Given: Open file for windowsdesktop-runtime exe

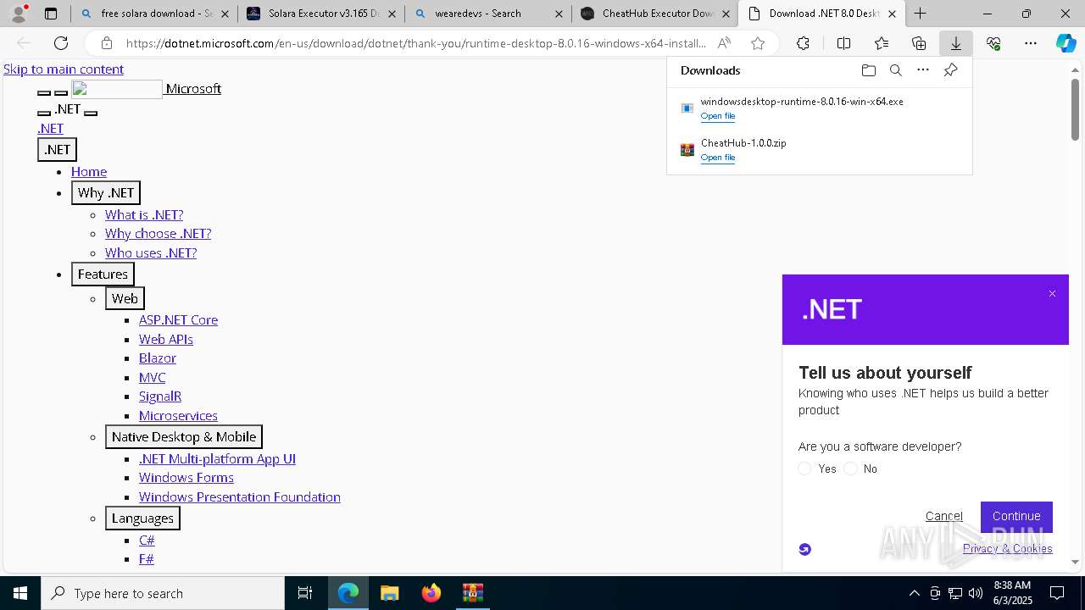Looking at the screenshot, I should point(717,116).
